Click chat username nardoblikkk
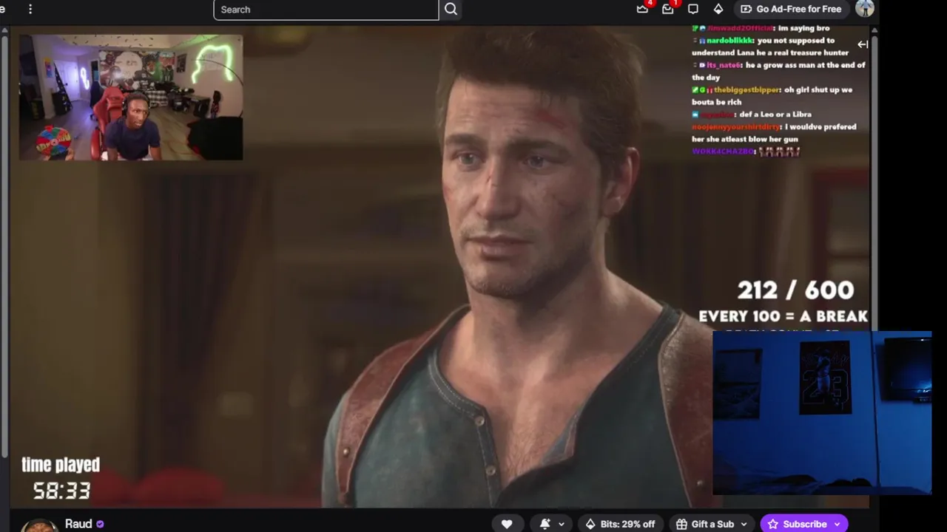947x532 pixels. pos(730,41)
